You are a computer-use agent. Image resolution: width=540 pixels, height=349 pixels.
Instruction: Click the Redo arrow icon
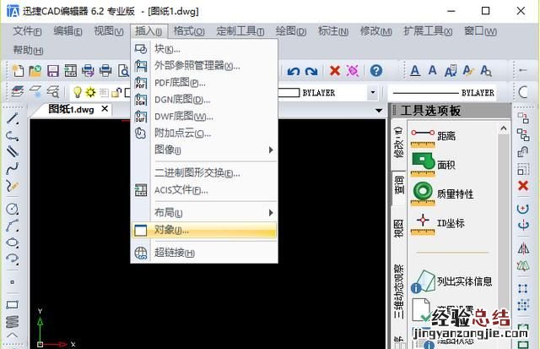tap(311, 71)
